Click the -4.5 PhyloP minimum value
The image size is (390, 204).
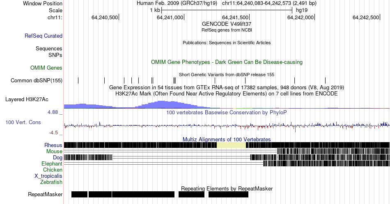[x=53, y=133]
